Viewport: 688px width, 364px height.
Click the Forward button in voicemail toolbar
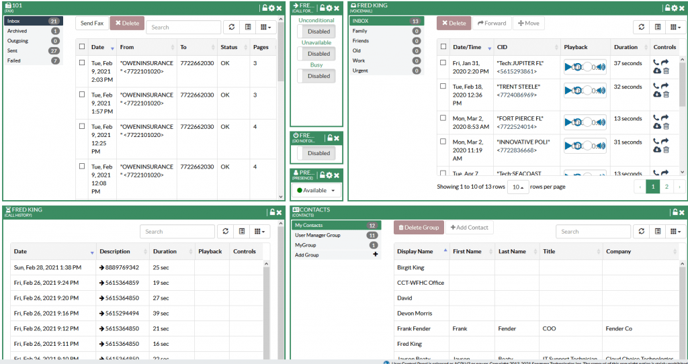[x=492, y=24]
